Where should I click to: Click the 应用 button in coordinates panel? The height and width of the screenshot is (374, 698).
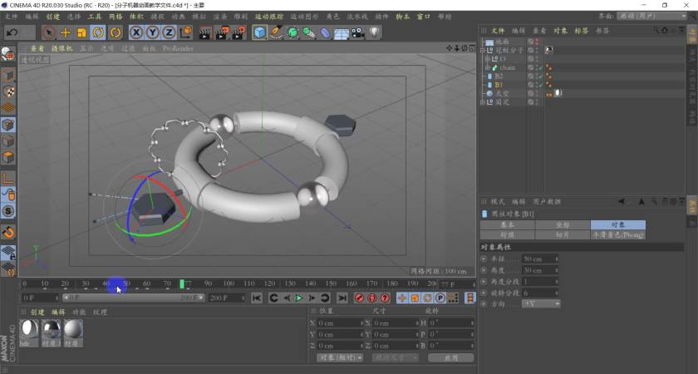[450, 357]
